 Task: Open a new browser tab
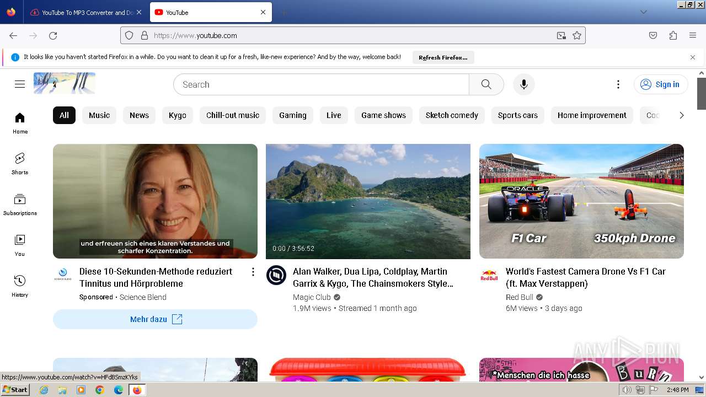(284, 12)
